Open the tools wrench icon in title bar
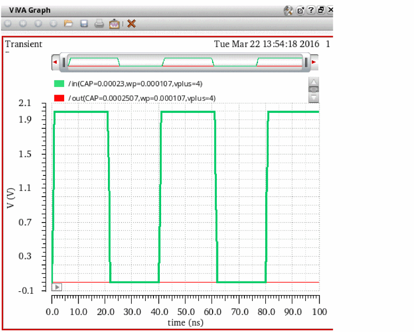Screen dimensions: 414x332 pos(288,11)
